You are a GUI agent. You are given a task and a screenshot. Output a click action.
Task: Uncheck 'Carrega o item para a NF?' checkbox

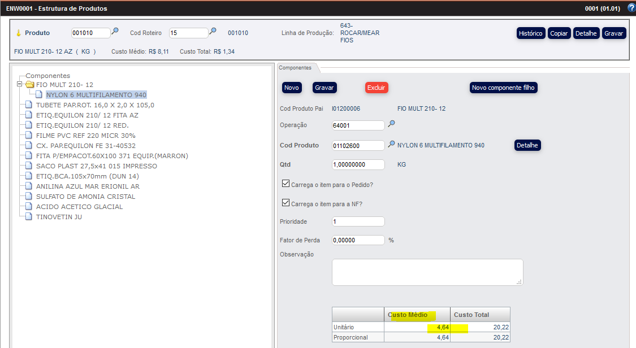(x=285, y=203)
